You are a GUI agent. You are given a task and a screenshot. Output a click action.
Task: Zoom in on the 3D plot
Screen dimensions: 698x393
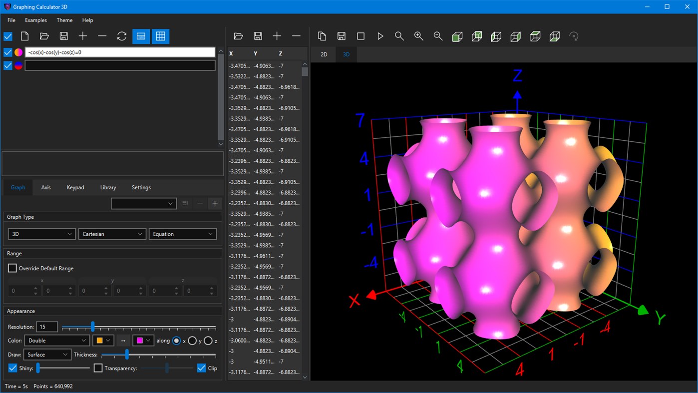[x=419, y=35]
